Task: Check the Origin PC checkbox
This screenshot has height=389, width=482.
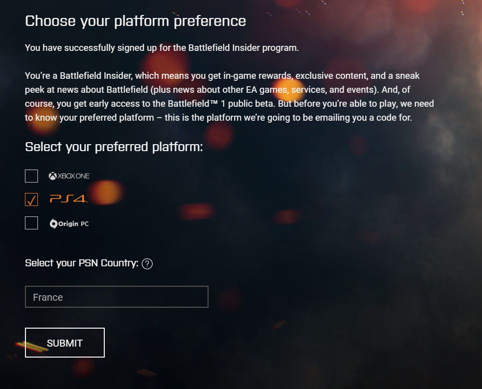Action: pos(31,223)
